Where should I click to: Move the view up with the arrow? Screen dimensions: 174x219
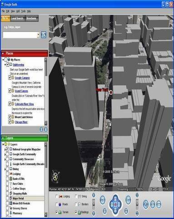[x=115, y=199]
